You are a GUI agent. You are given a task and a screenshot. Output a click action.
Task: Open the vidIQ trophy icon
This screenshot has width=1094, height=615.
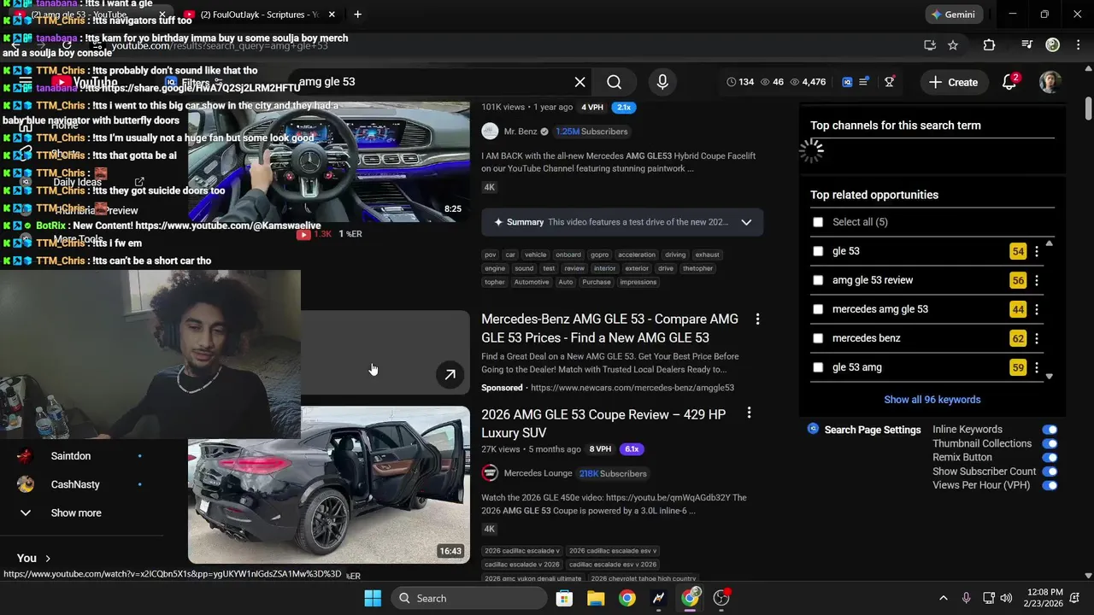(890, 82)
